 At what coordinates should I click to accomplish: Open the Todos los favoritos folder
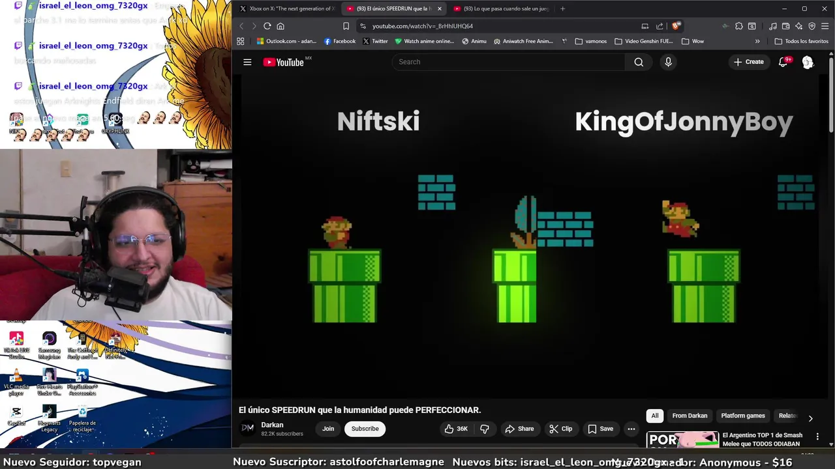point(801,41)
